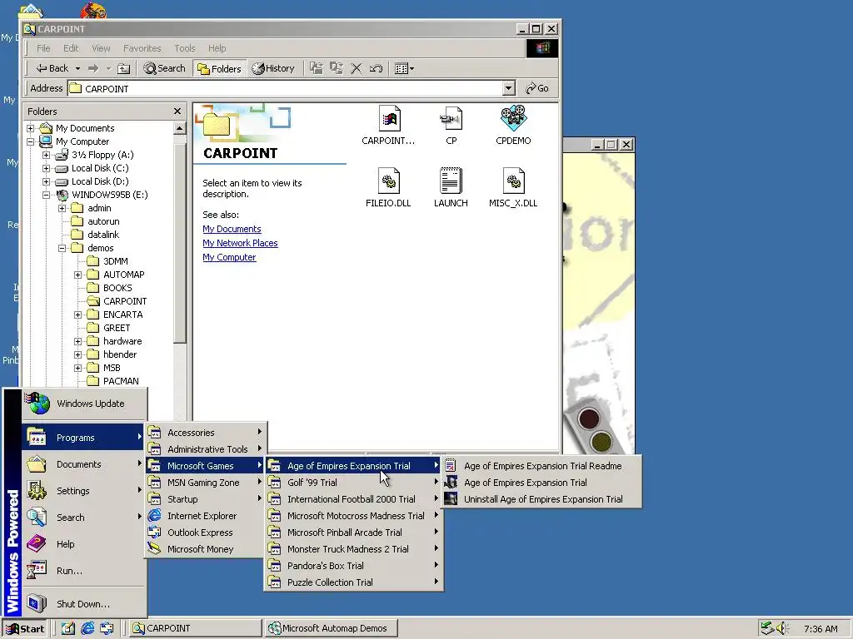Collapse My Computer in folder tree
This screenshot has height=639, width=853.
pos(31,141)
